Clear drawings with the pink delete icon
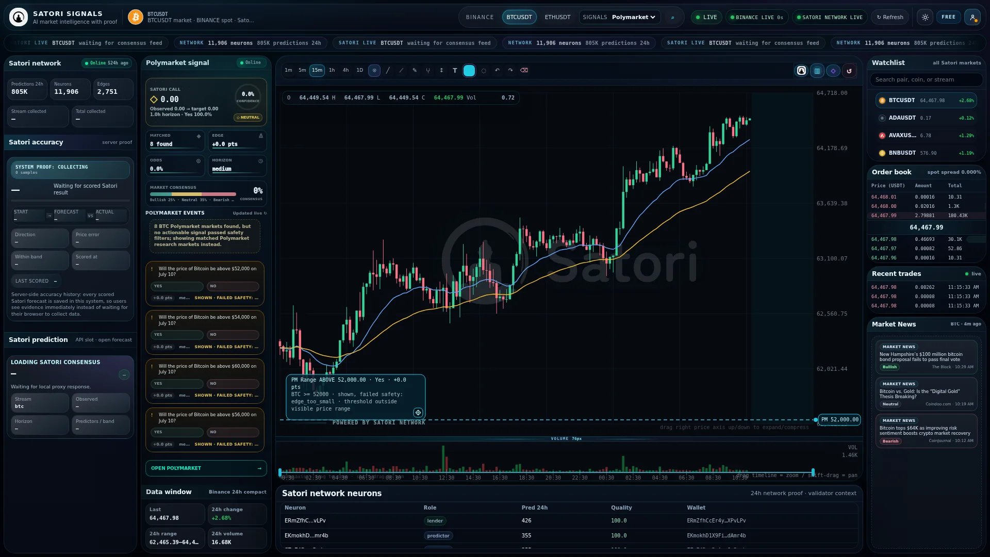990x557 pixels. click(524, 71)
